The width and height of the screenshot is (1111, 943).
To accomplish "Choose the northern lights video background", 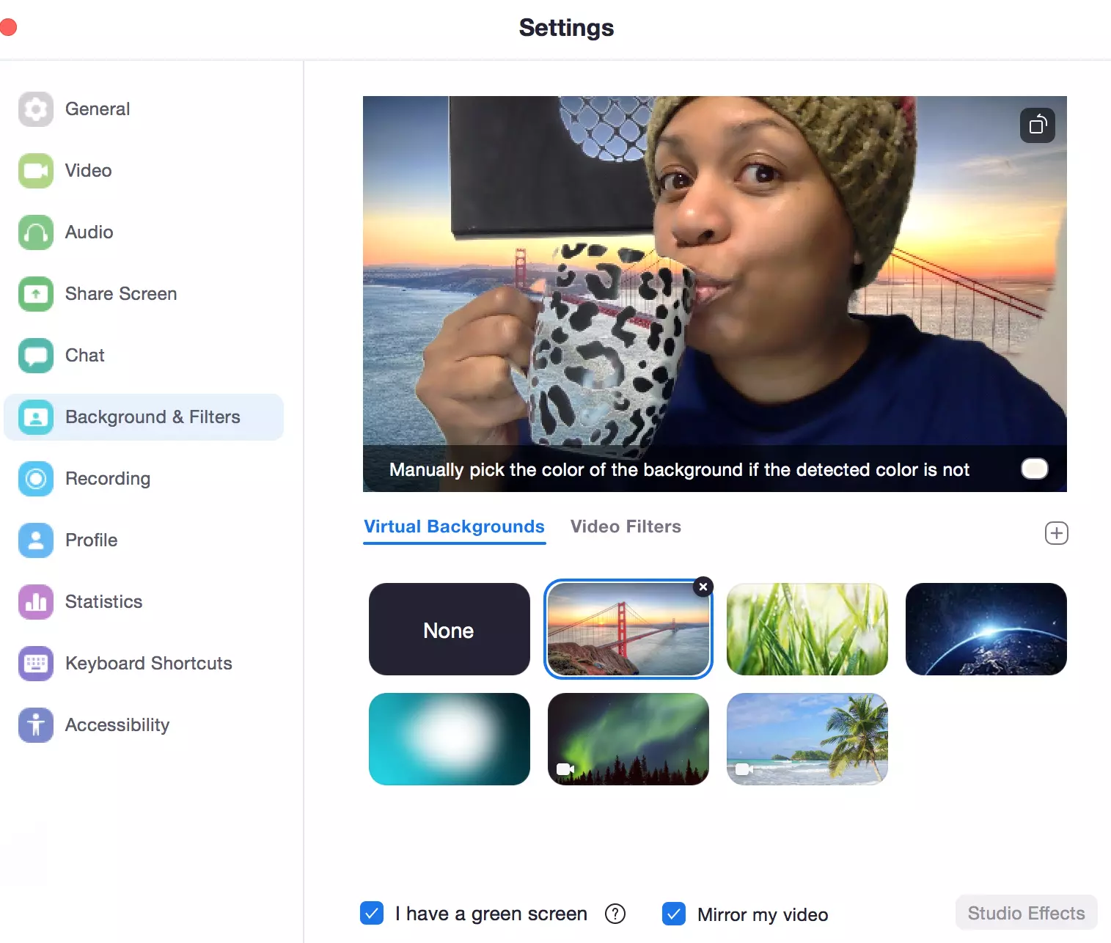I will 628,739.
